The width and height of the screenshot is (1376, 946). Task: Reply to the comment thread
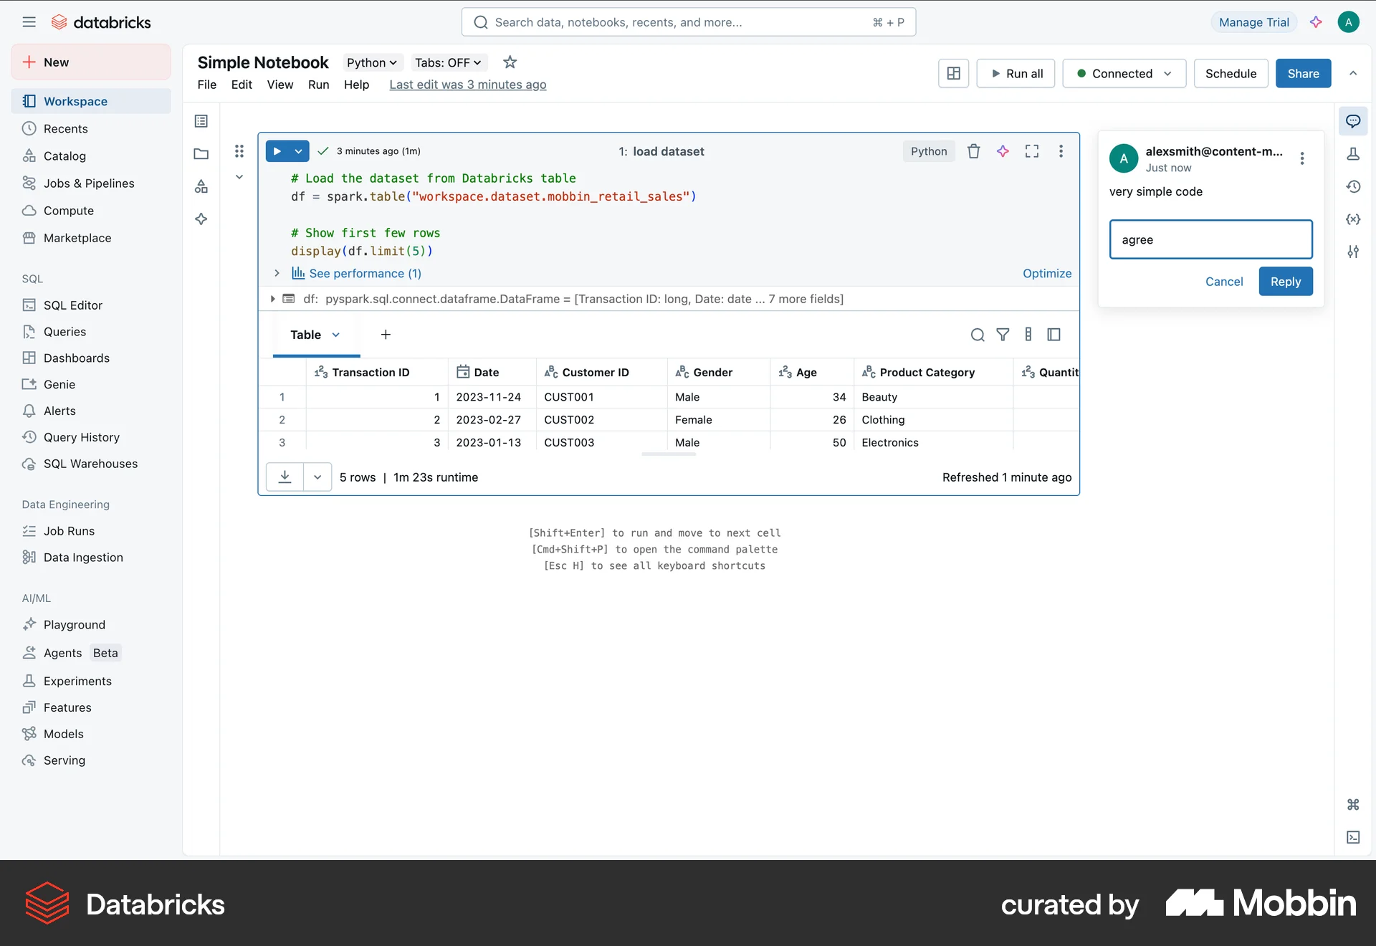pyautogui.click(x=1285, y=281)
